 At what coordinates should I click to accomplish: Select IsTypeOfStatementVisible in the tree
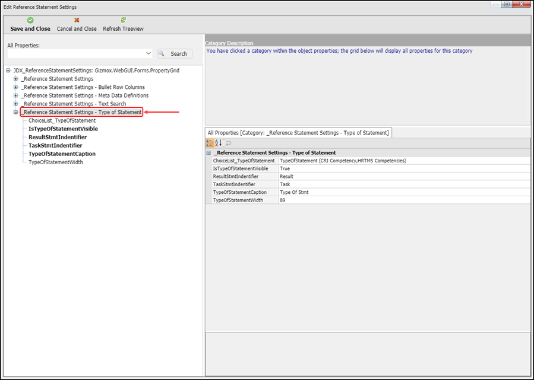point(63,129)
